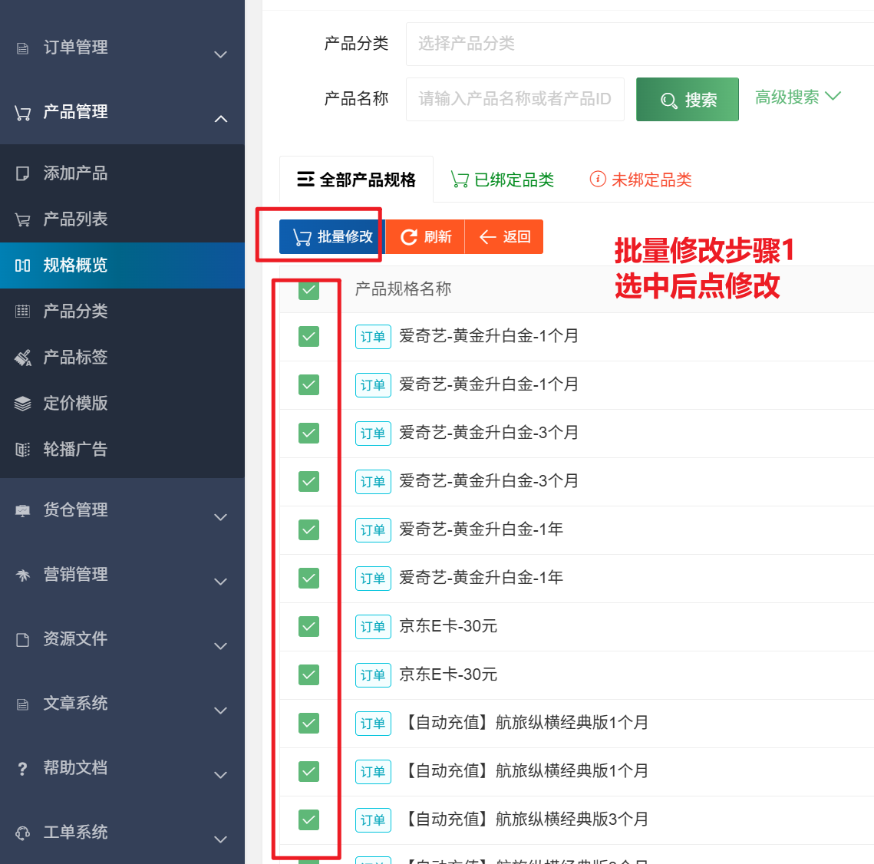Click the 轮播广告 icon in sidebar
Viewport: 874px width, 864px height.
(23, 450)
